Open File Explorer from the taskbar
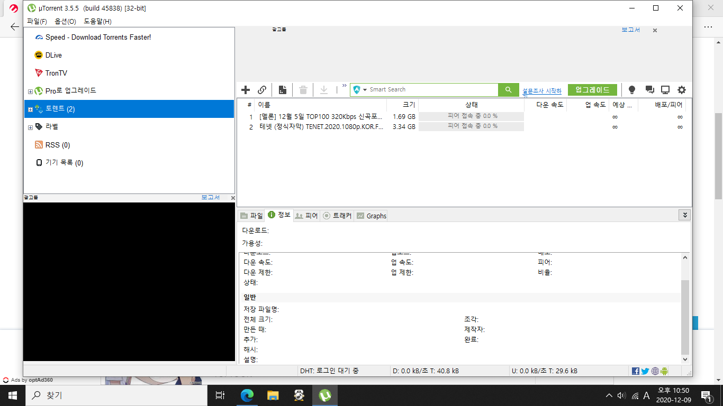The image size is (723, 406). (273, 395)
